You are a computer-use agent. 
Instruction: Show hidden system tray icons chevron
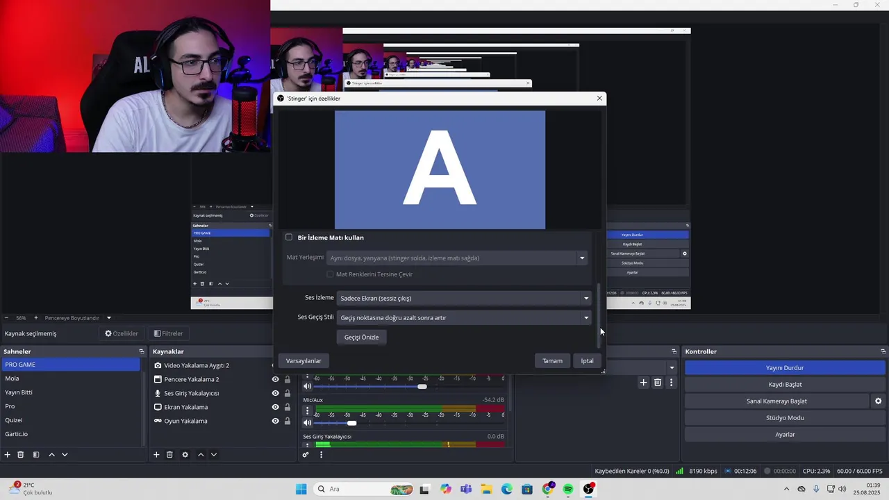coord(786,489)
